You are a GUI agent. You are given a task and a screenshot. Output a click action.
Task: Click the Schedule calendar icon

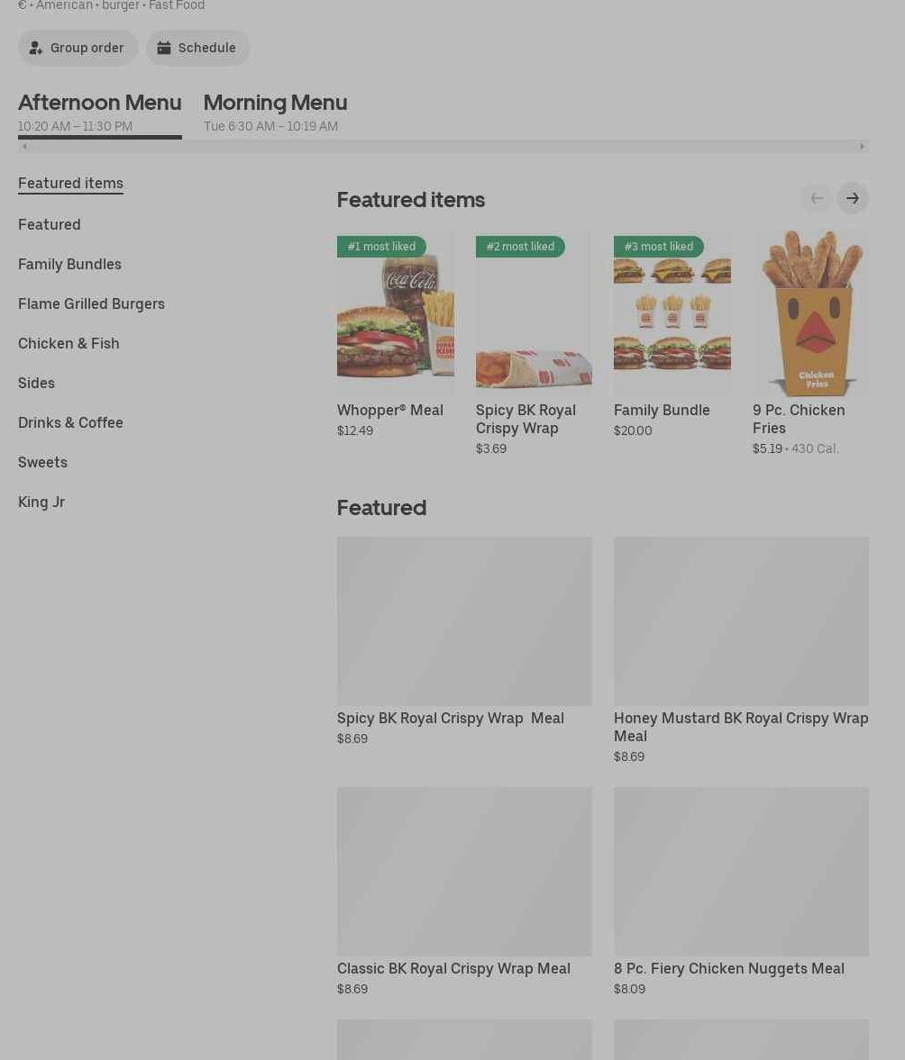tap(164, 48)
